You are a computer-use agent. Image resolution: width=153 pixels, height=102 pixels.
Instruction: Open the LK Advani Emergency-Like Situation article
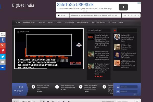click(x=126, y=47)
